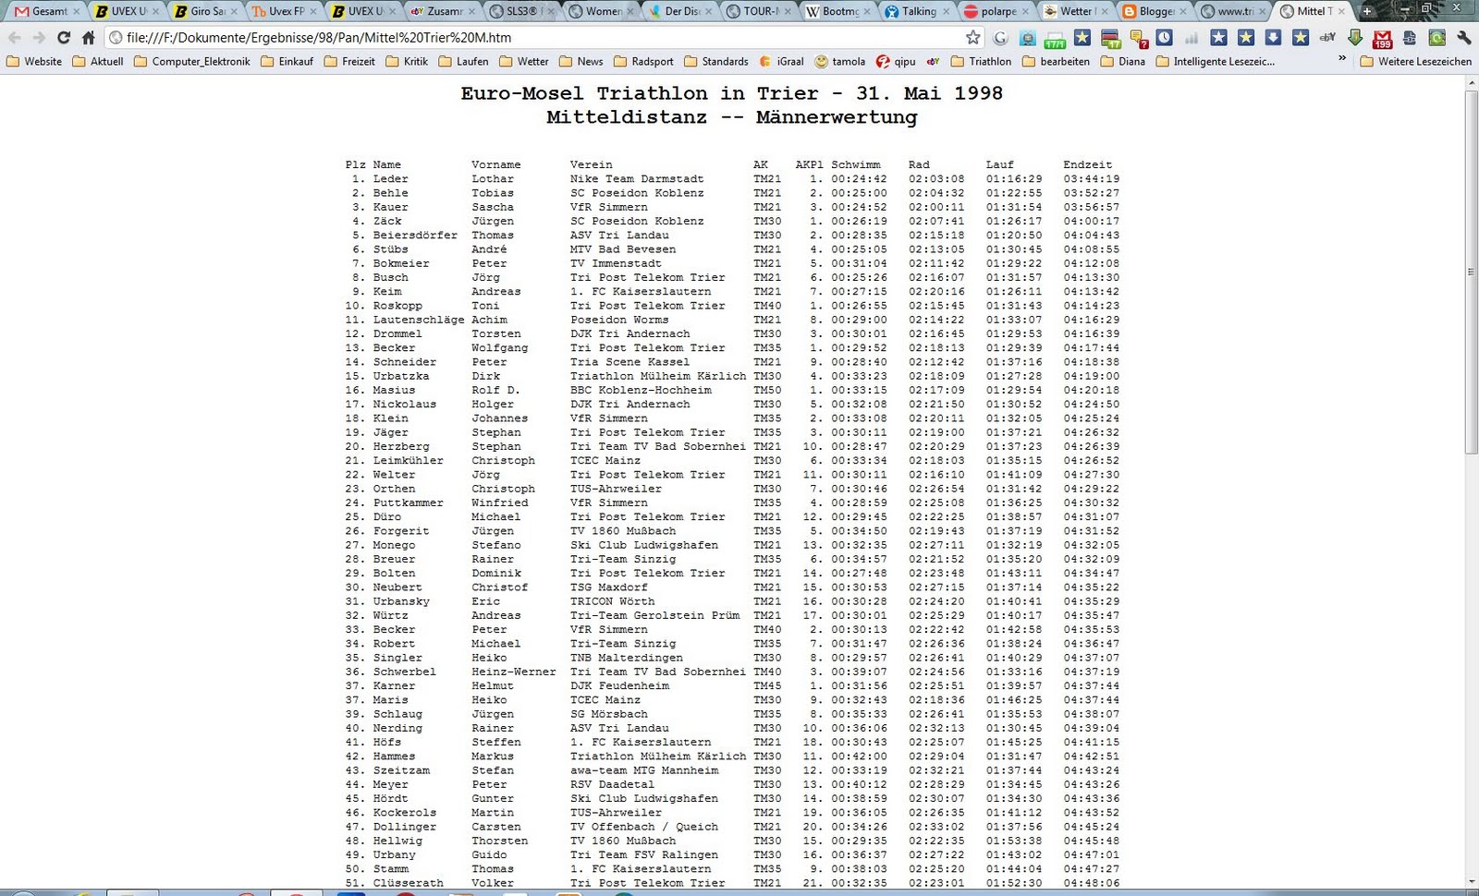Click the club 'Nike Team Darmstadt'
This screenshot has height=896, width=1479.
click(637, 179)
